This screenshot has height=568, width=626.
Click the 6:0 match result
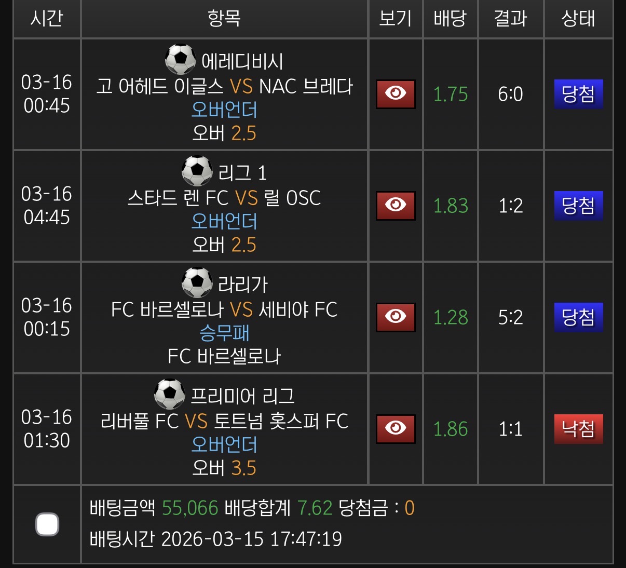pos(510,94)
